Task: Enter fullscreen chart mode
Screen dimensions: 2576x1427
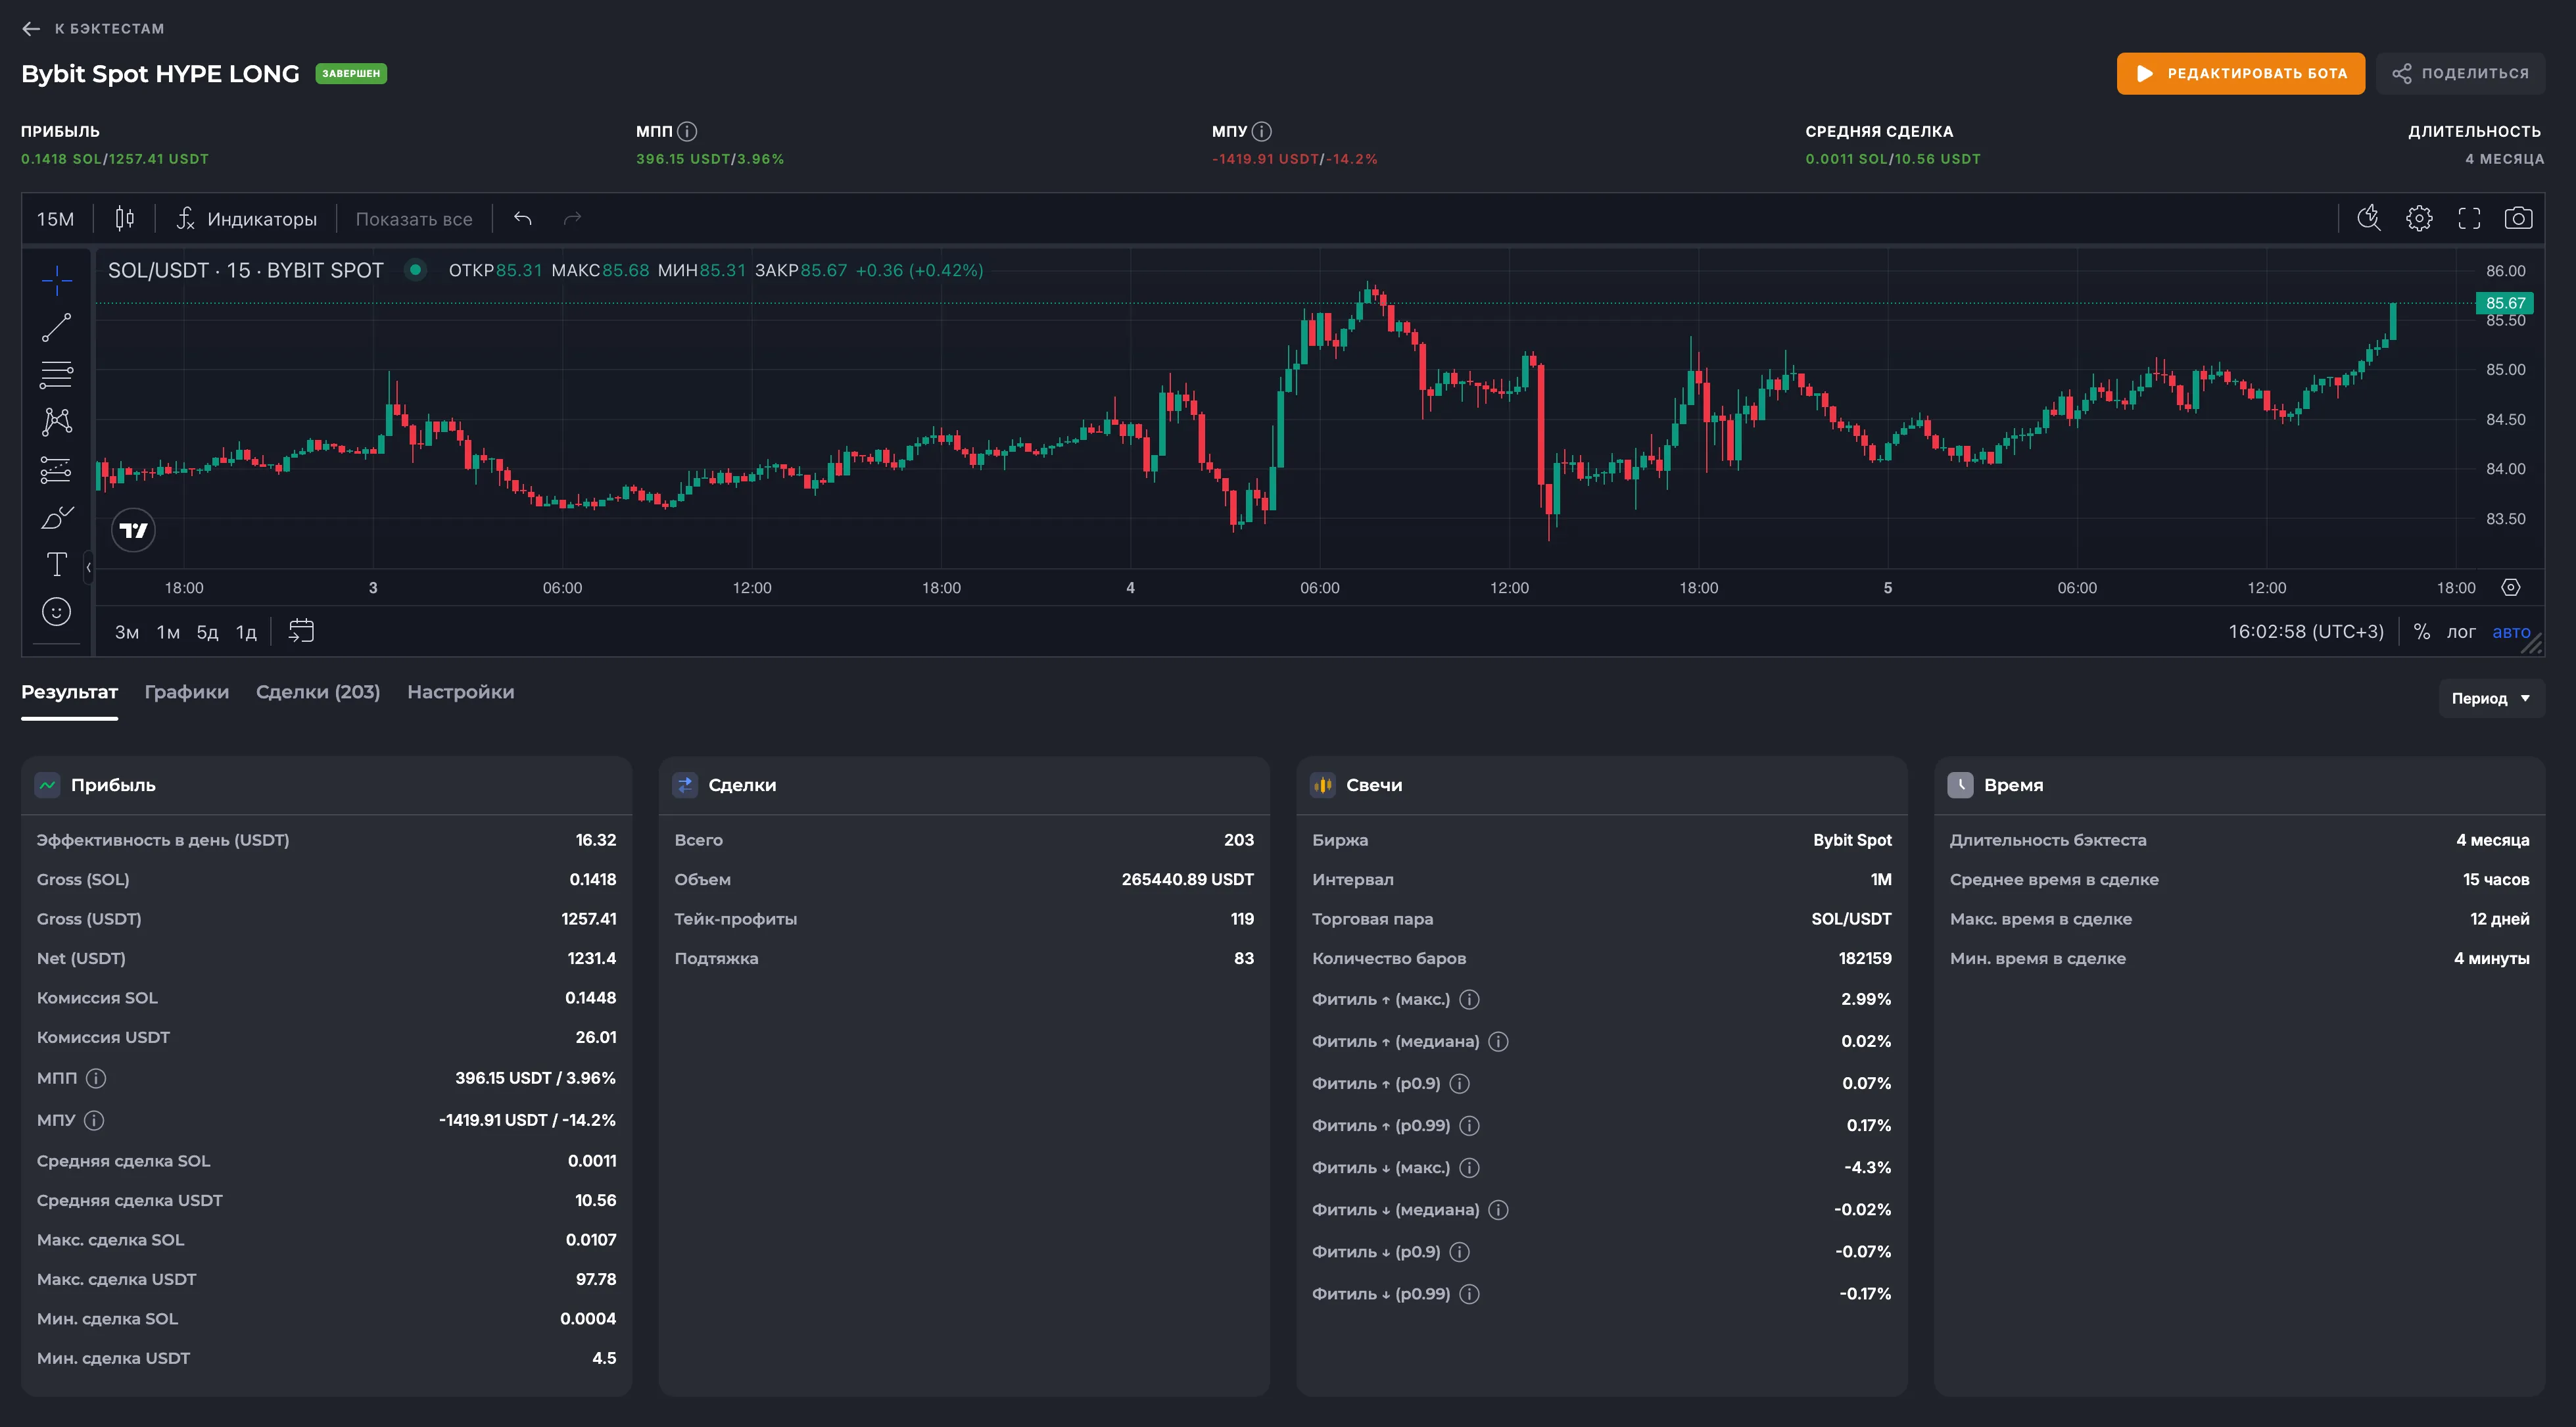Action: pyautogui.click(x=2469, y=218)
